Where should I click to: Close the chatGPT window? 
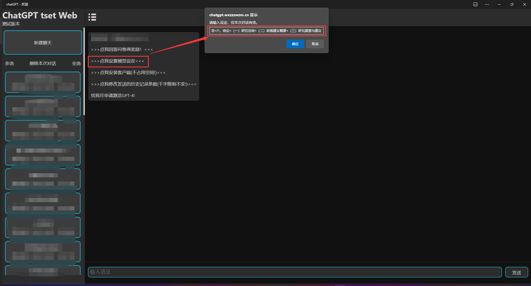point(525,4)
